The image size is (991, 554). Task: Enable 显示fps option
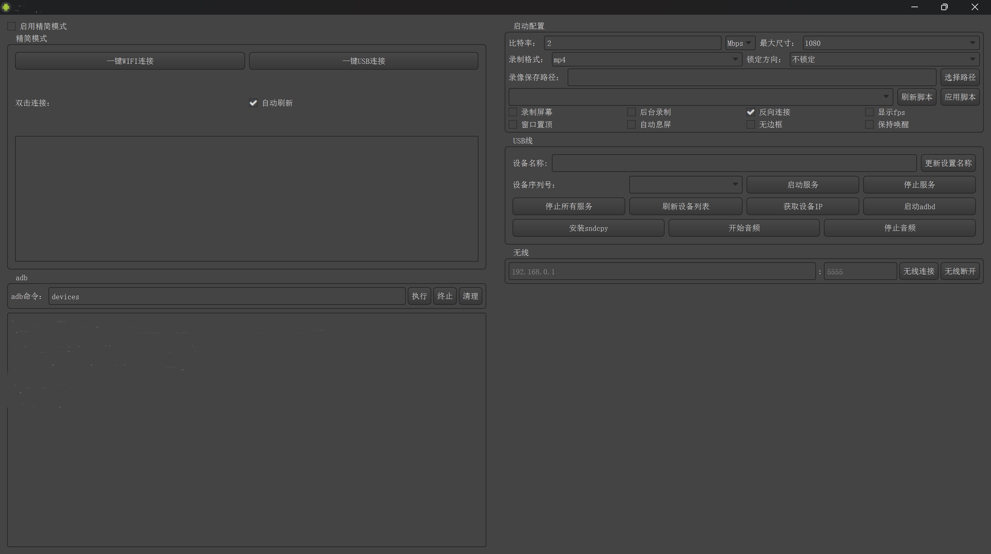pyautogui.click(x=869, y=112)
